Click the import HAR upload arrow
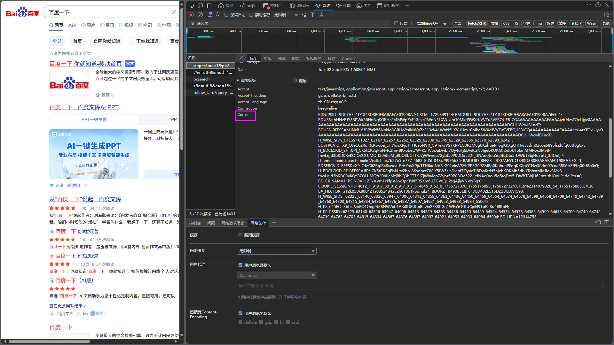Viewport: 614px width, 345px height. (x=313, y=15)
